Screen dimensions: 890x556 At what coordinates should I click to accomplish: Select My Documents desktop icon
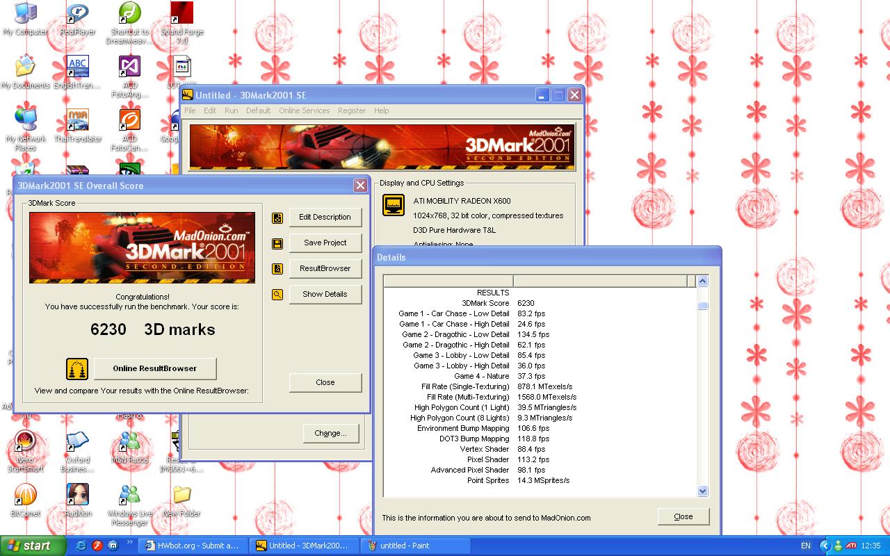25,72
